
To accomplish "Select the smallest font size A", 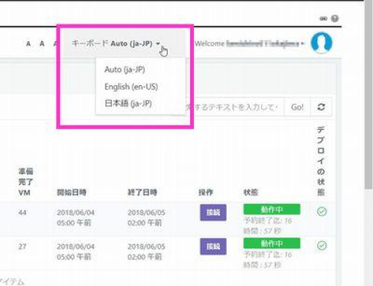I will coord(28,44).
